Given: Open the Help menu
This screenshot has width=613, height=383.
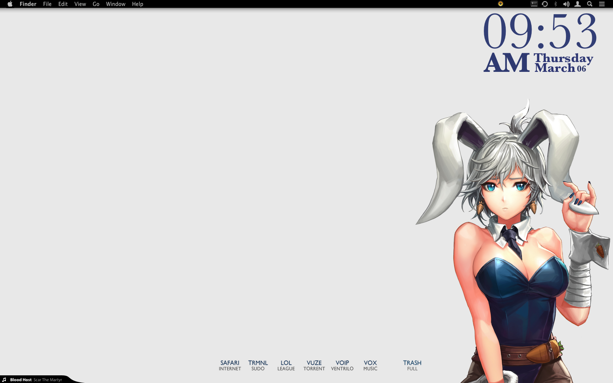Looking at the screenshot, I should click(x=138, y=4).
